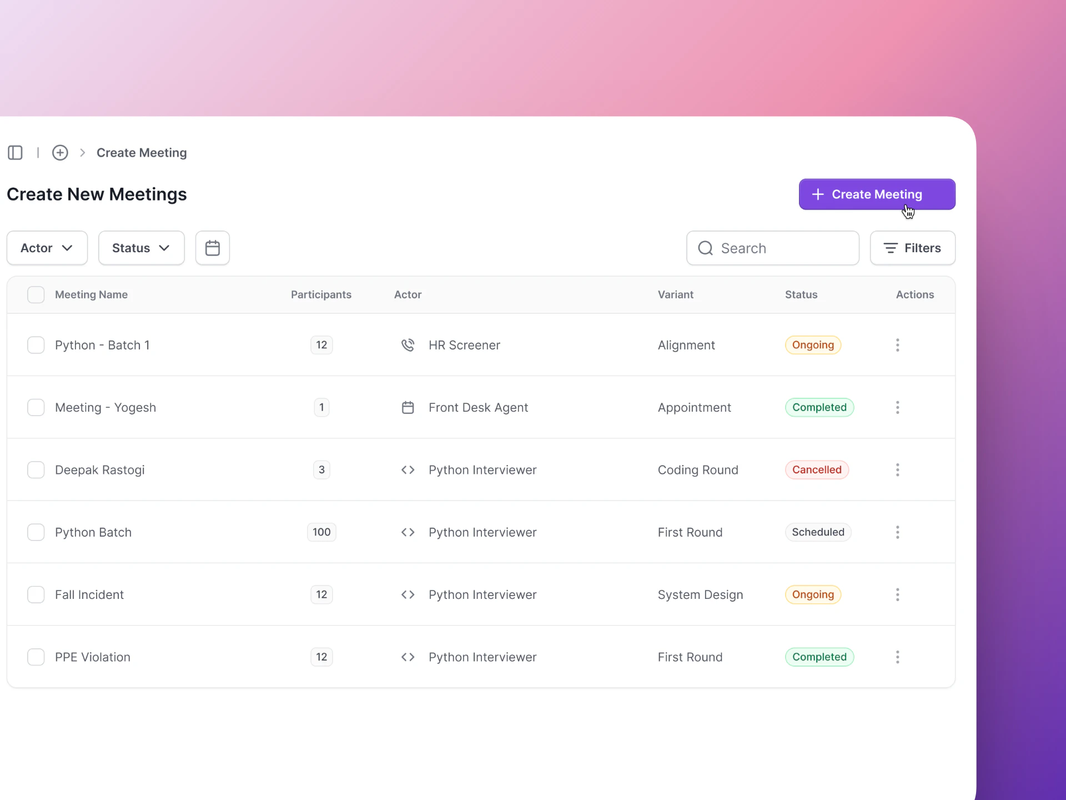Toggle the sidebar panel icon
Screen dimensions: 1066x800
coord(15,153)
